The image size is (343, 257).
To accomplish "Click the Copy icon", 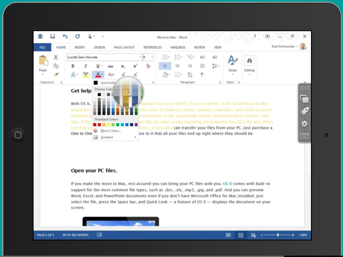I will click(56, 66).
